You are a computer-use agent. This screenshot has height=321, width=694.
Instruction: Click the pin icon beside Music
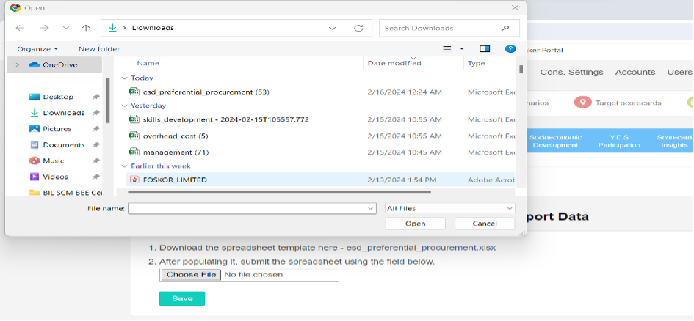(x=95, y=160)
